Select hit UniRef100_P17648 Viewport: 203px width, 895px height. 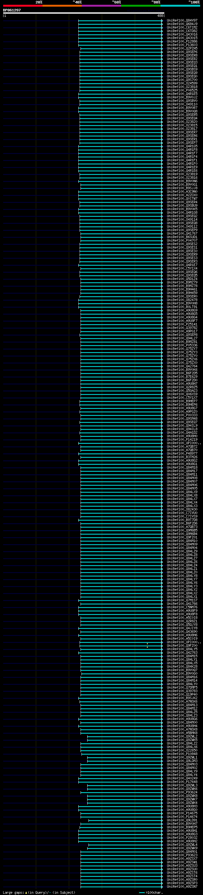tap(182, 782)
